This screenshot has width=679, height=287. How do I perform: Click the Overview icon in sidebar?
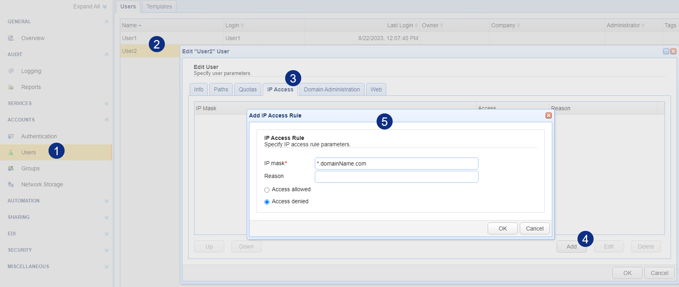(x=11, y=38)
